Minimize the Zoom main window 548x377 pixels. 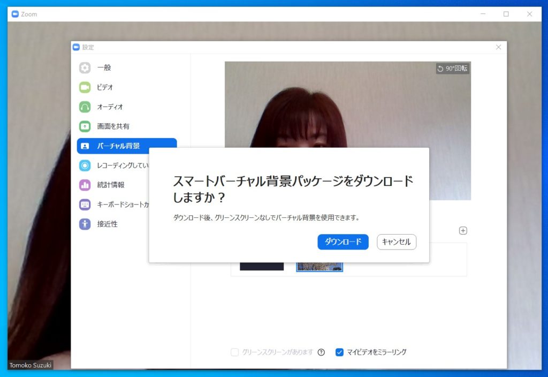click(x=483, y=14)
